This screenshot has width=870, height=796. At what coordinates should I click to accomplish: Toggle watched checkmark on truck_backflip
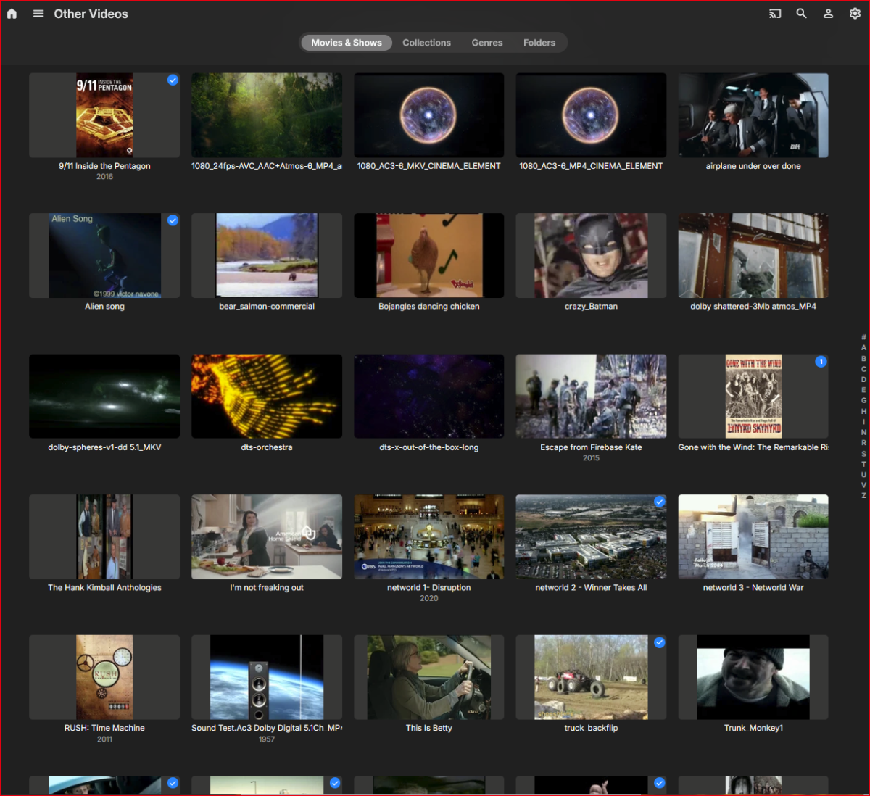pyautogui.click(x=660, y=642)
